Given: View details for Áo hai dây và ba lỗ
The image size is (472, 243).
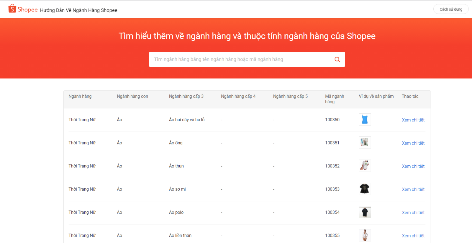Looking at the screenshot, I should (413, 120).
